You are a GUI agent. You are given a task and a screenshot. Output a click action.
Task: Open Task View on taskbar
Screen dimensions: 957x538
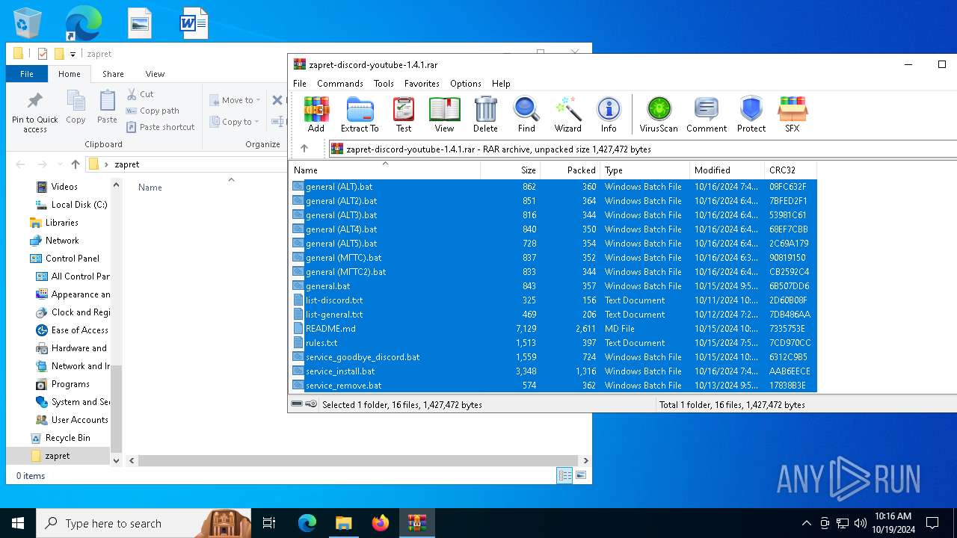(x=269, y=523)
